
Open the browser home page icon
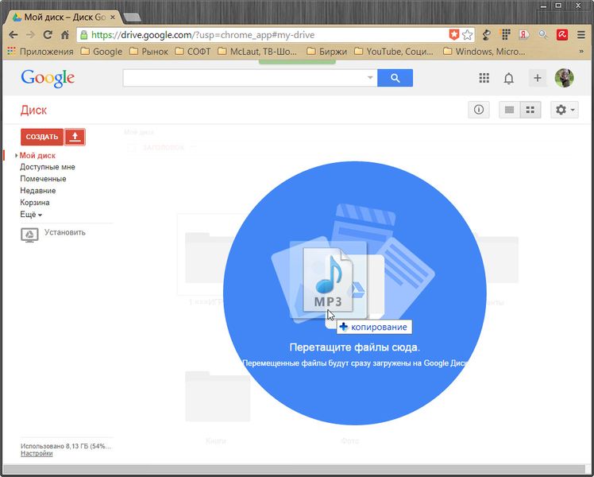click(65, 35)
